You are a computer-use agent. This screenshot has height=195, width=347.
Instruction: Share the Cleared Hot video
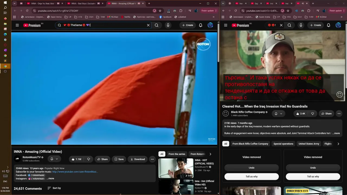point(326,114)
